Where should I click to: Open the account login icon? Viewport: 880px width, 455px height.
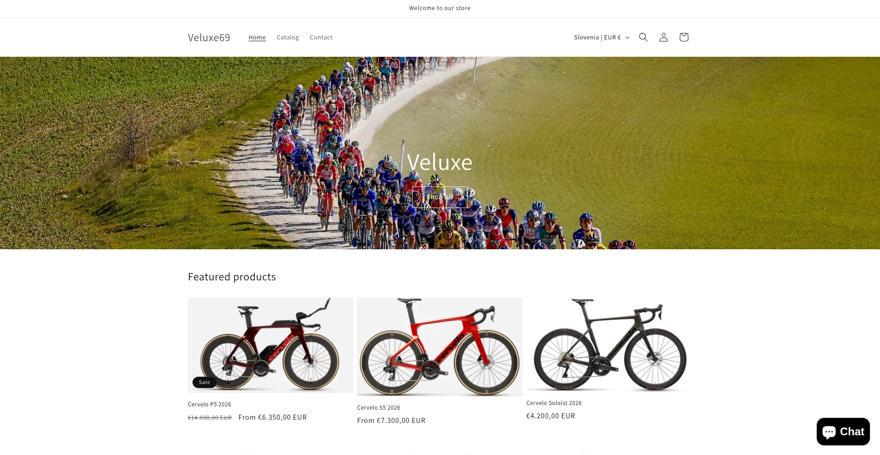point(663,37)
